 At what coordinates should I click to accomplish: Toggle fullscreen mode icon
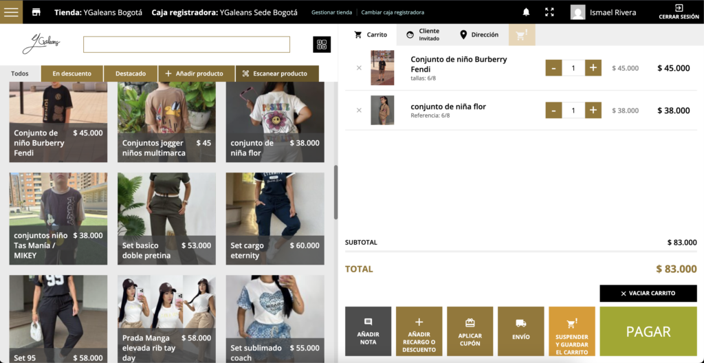coord(549,12)
